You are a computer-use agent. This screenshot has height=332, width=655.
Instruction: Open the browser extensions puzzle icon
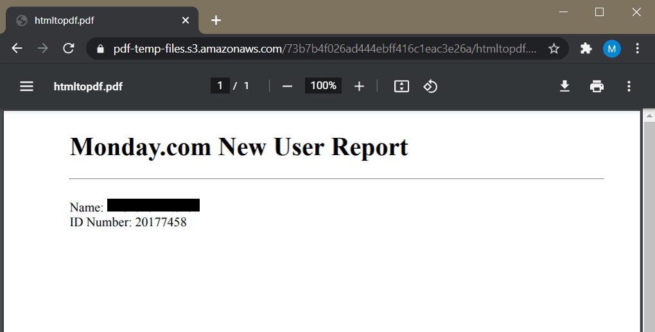[586, 49]
